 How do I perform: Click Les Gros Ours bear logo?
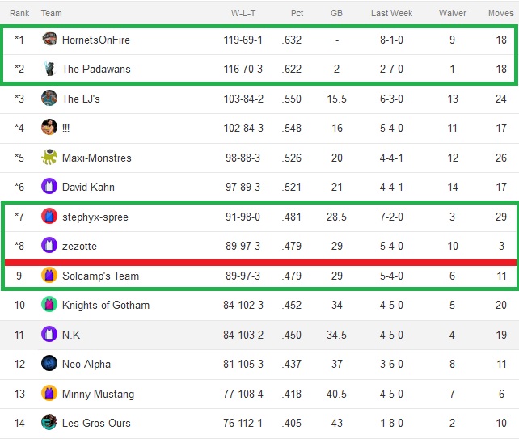(x=49, y=422)
